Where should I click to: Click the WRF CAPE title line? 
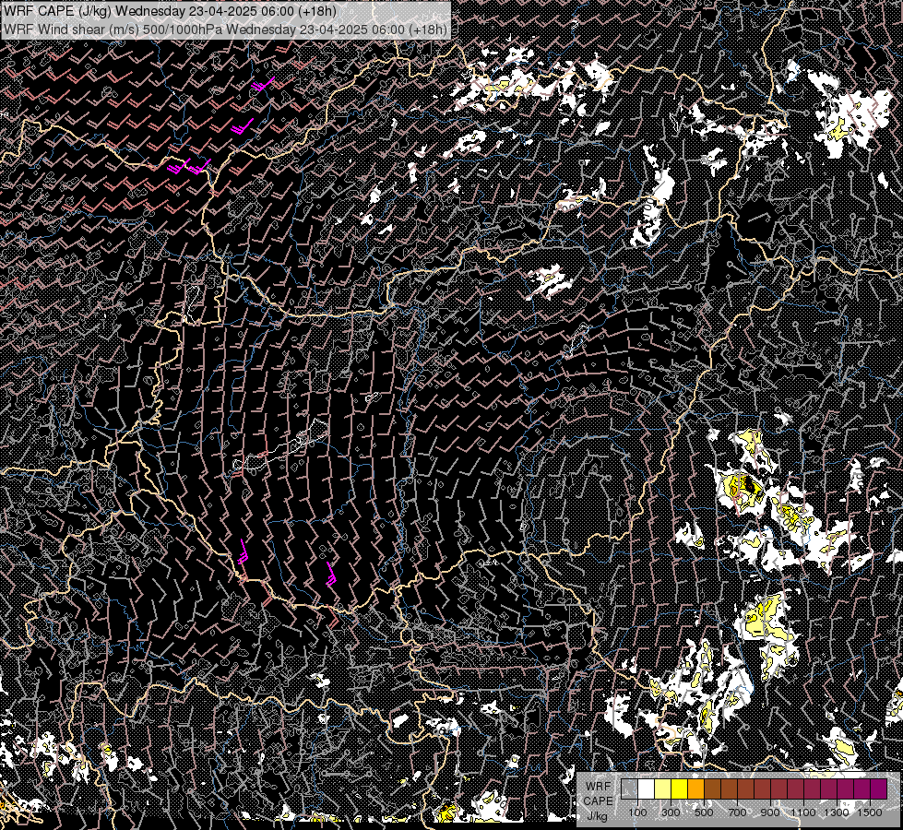click(170, 11)
